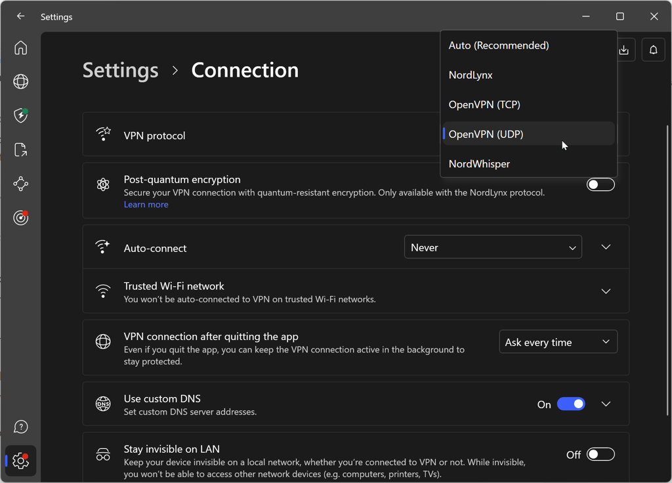Go back to Settings breadcrumb
672x483 pixels.
point(121,71)
